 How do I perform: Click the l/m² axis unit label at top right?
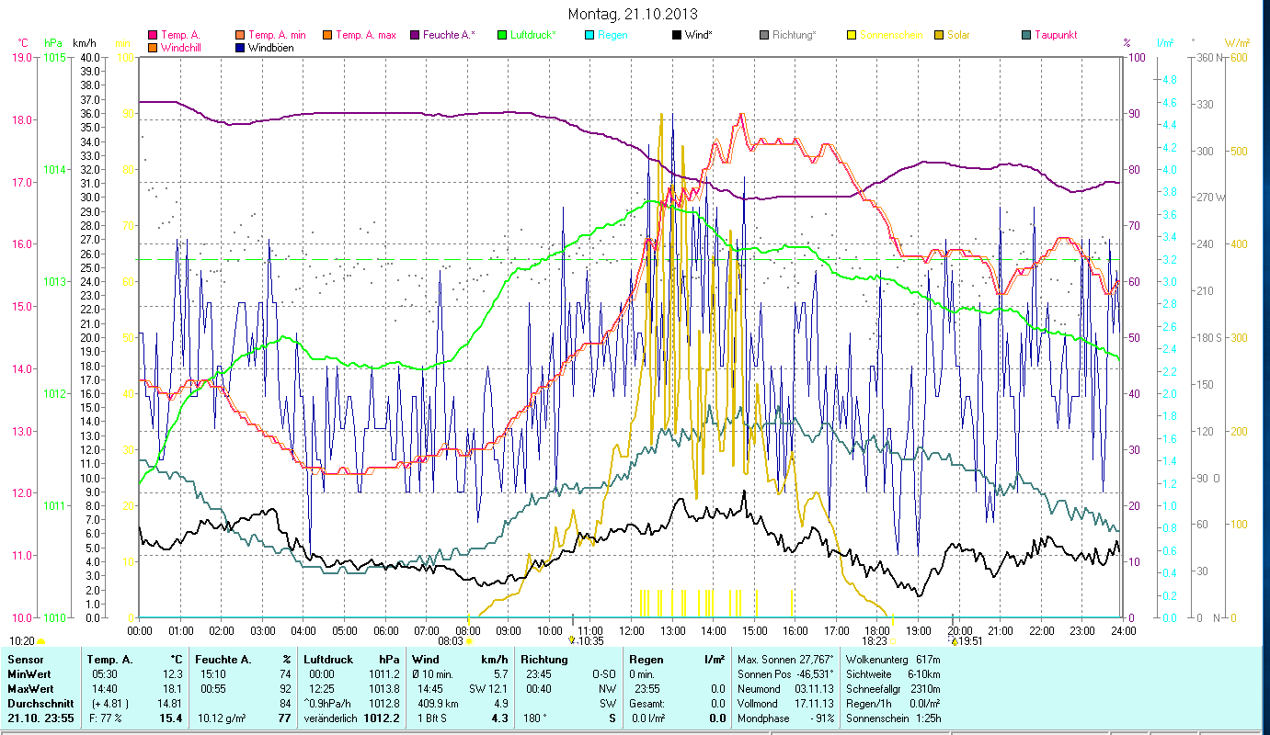(1164, 43)
